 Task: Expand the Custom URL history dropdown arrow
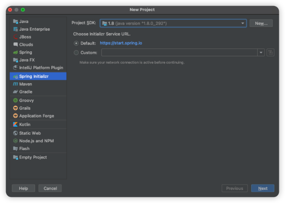tap(261, 53)
